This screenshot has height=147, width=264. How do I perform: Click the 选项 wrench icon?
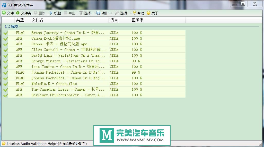pyautogui.click(x=117, y=13)
